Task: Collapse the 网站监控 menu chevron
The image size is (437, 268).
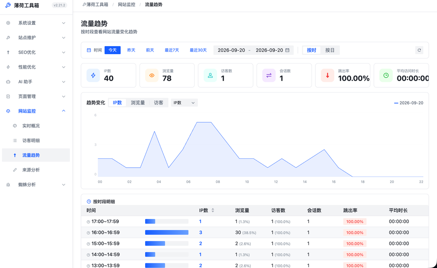Action: [x=64, y=111]
